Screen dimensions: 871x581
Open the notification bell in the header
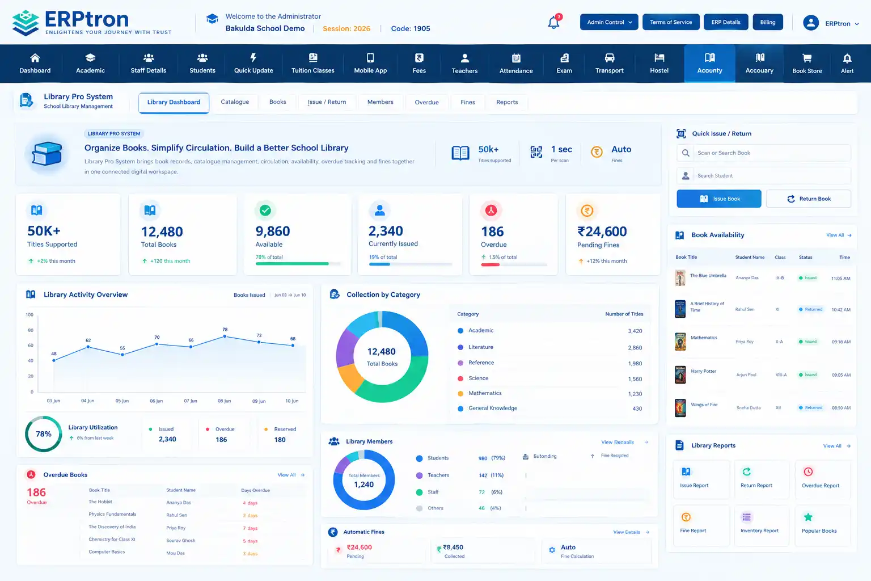click(554, 22)
